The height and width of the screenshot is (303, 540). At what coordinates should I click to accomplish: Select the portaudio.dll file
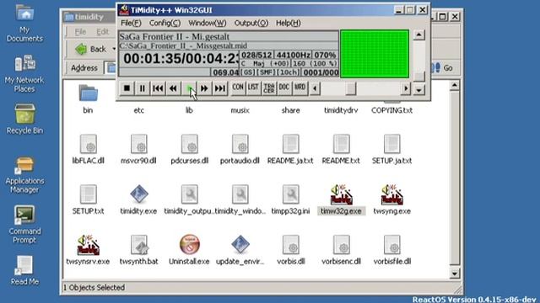pyautogui.click(x=240, y=149)
